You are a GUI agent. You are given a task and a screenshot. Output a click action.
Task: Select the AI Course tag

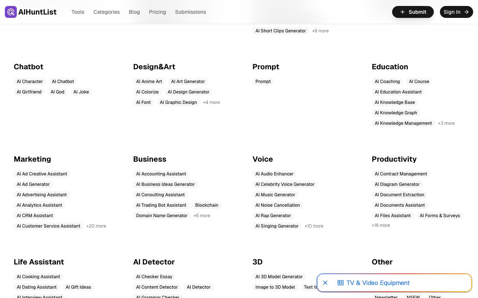point(419,82)
